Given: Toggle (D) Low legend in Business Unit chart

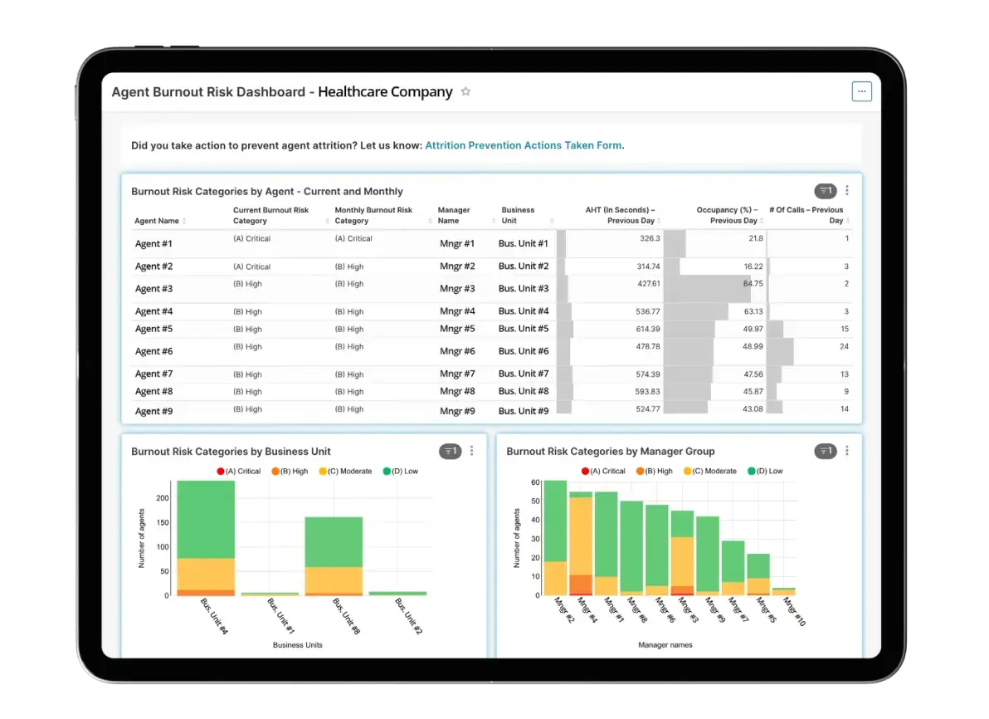Looking at the screenshot, I should [x=401, y=472].
